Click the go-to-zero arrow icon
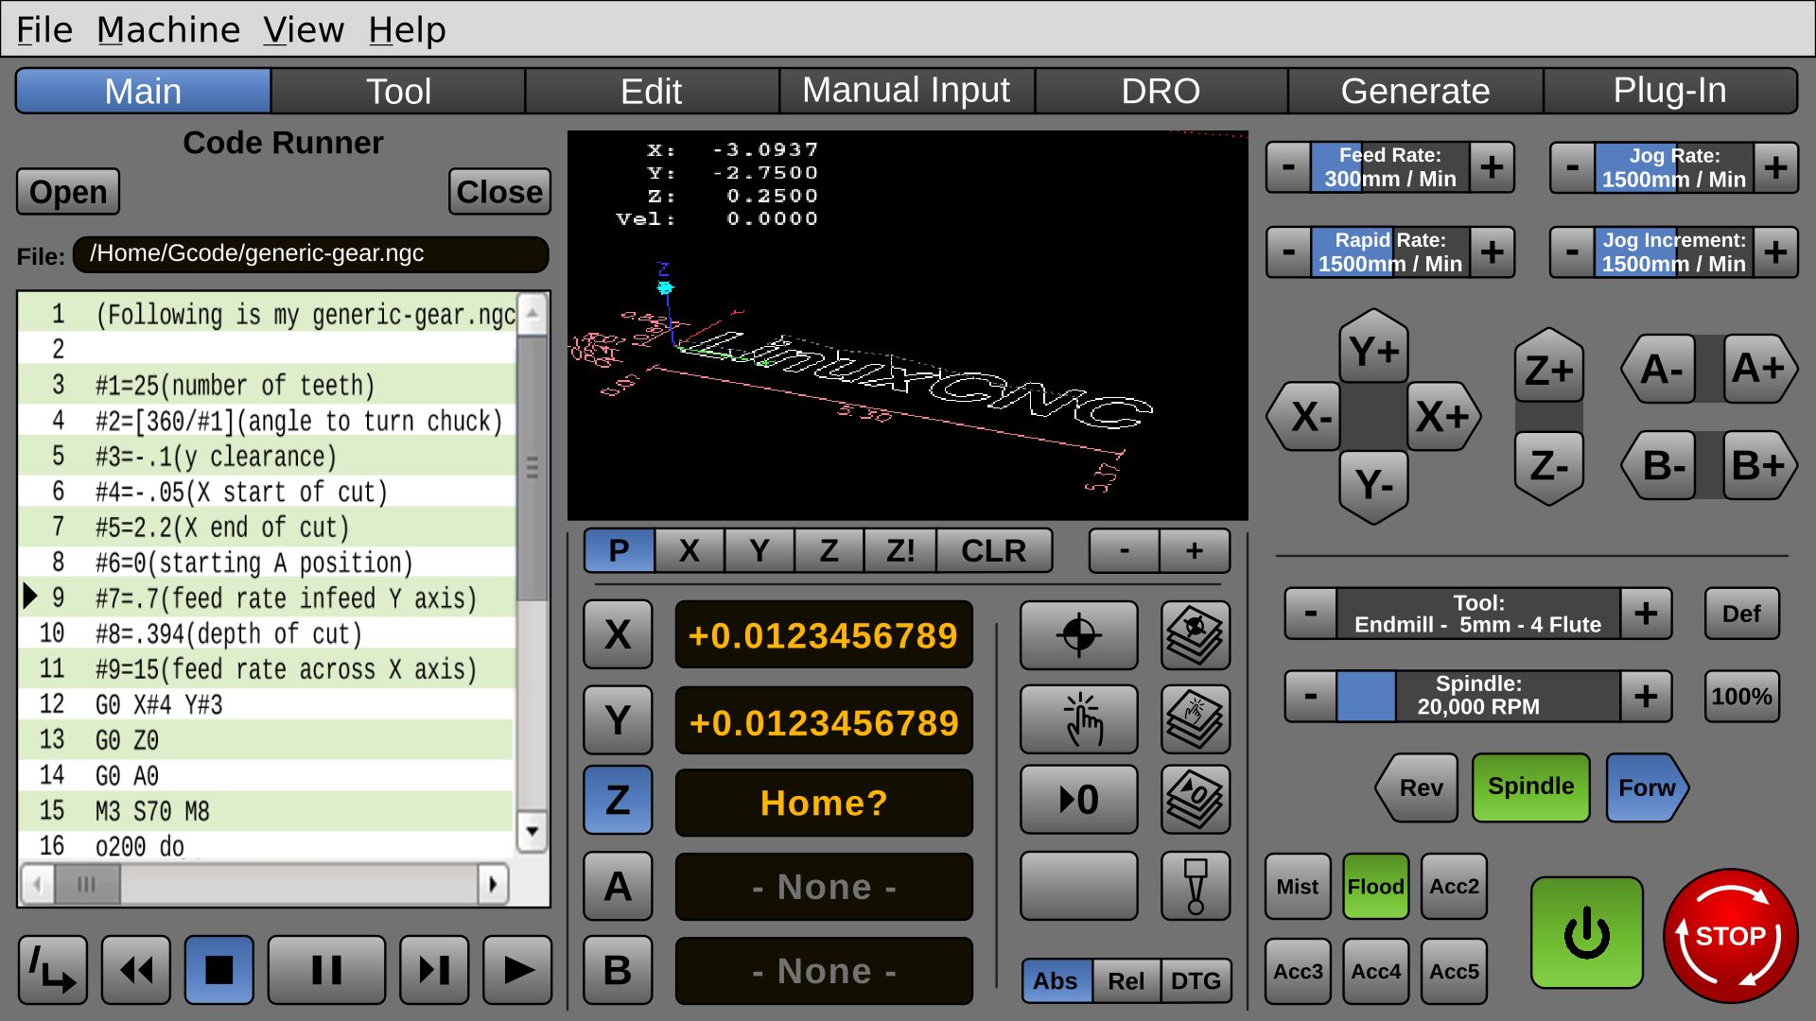Screen dimensions: 1816x1021 pos(1078,800)
